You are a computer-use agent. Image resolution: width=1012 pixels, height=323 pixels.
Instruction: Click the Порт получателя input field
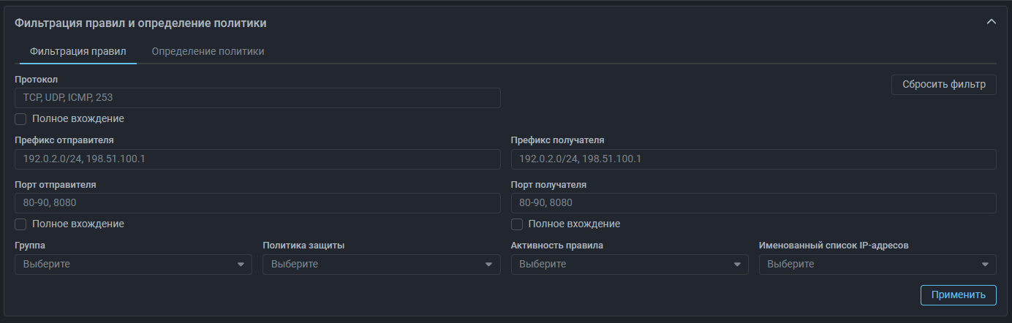[753, 203]
